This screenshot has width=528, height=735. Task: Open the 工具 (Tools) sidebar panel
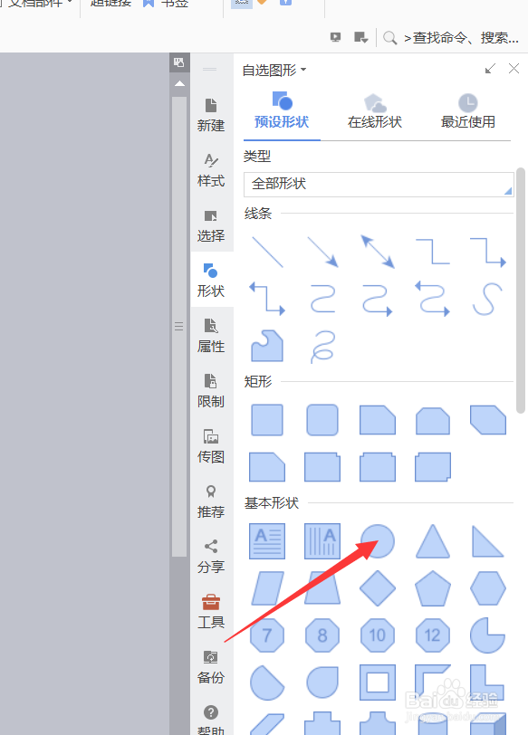point(211,612)
